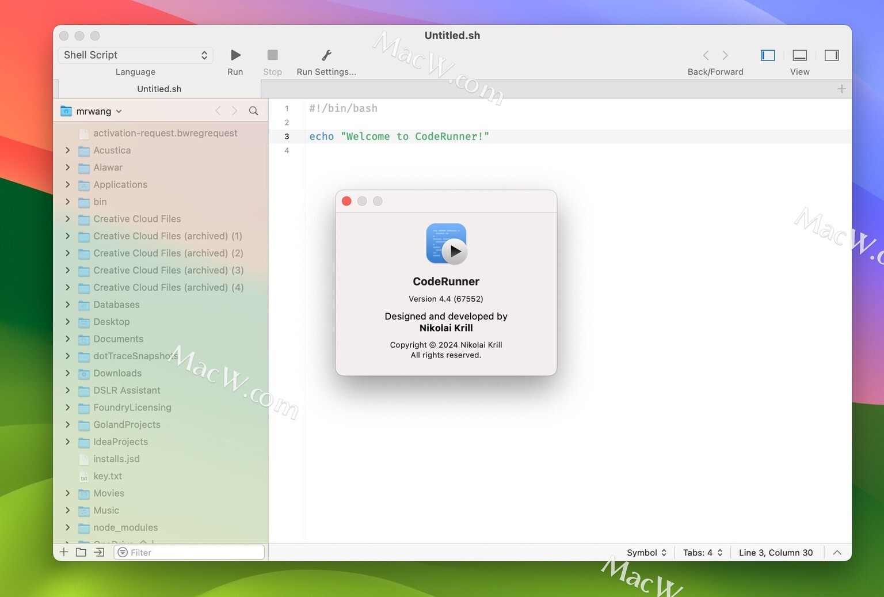Viewport: 884px width, 597px height.
Task: Click the add file plus icon
Action: point(64,552)
